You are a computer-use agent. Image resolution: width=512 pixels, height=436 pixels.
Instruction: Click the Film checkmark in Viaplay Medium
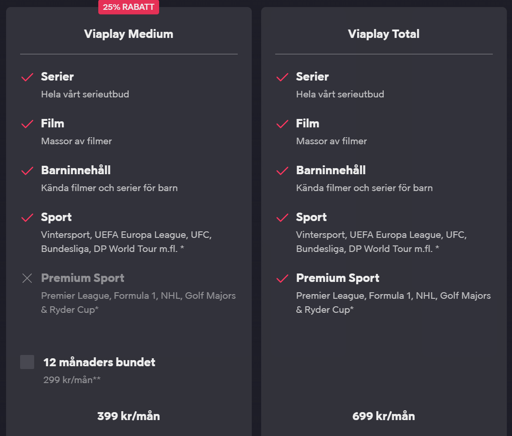[27, 124]
